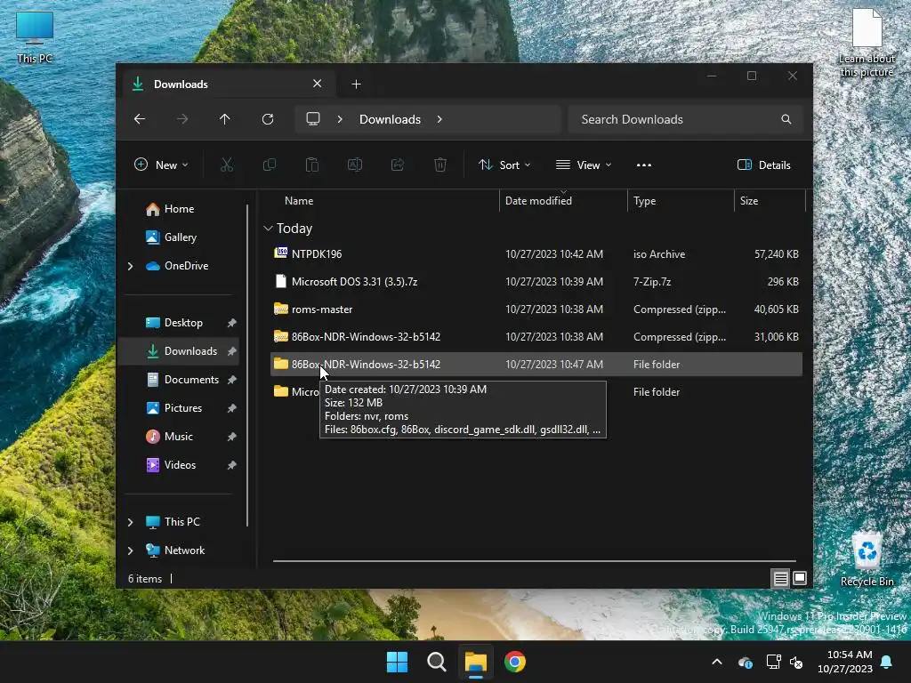Viewport: 911px width, 683px height.
Task: Click the Paste clipboard icon
Action: (x=312, y=165)
